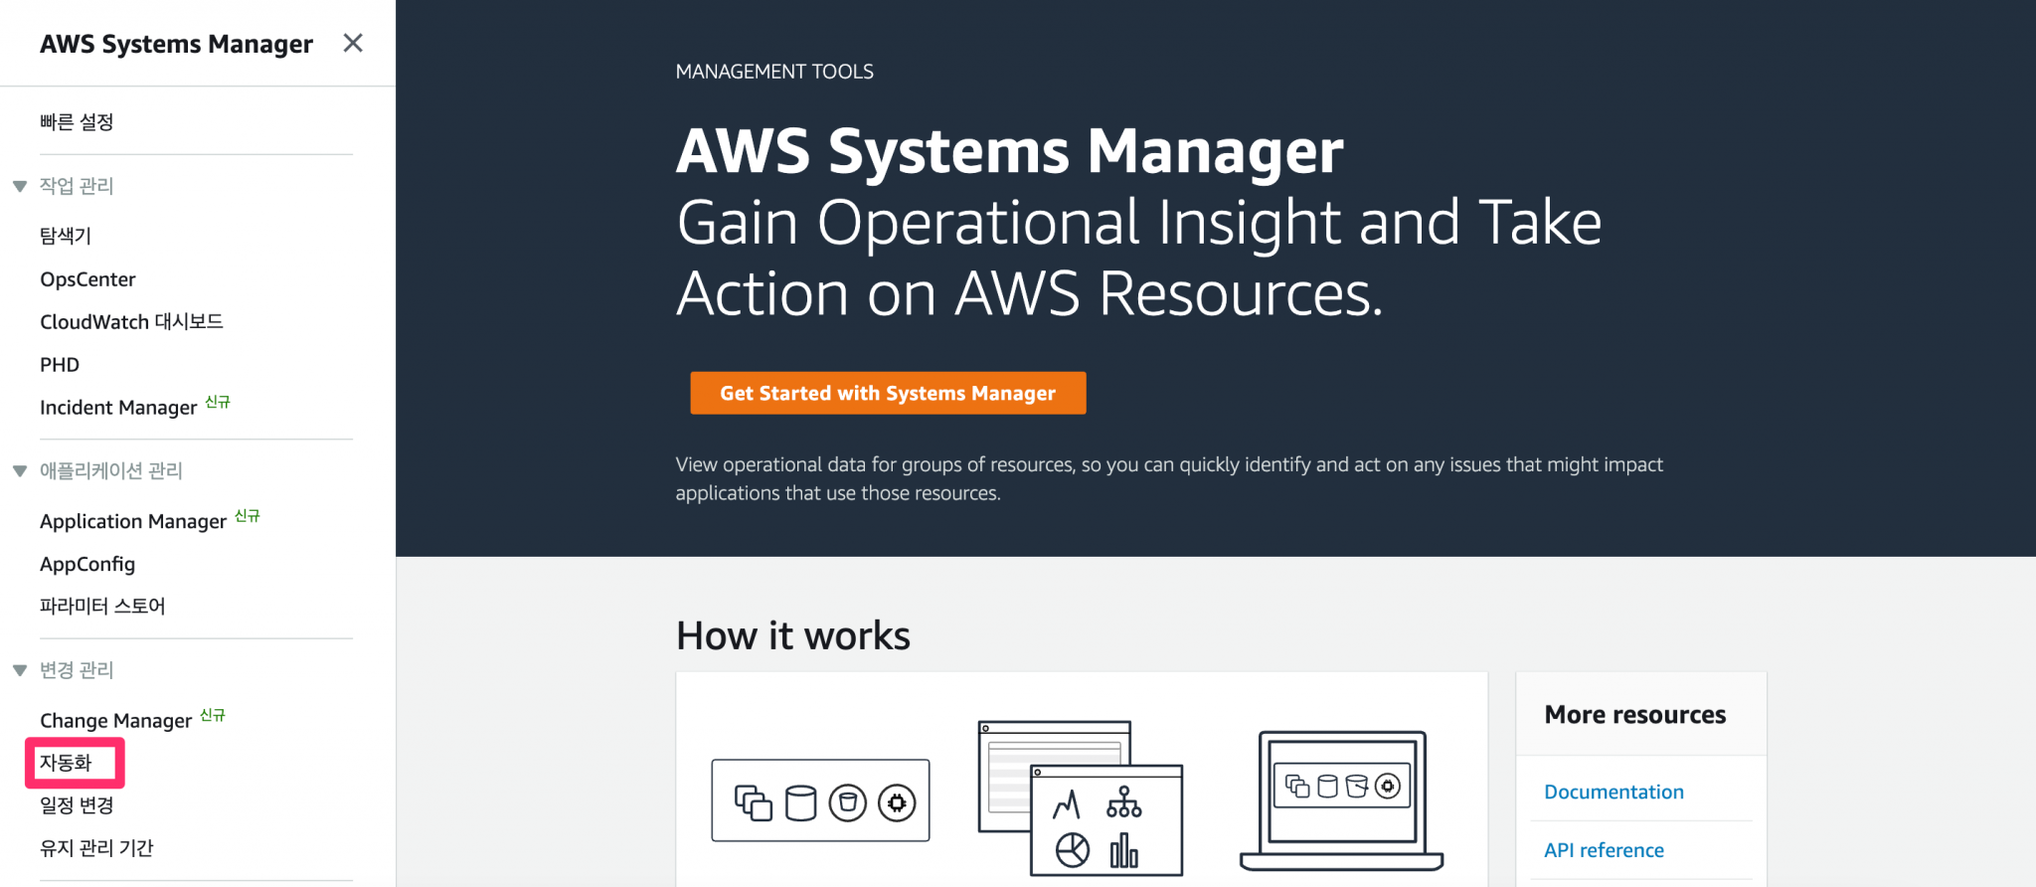Open 파라미터 스토어
This screenshot has height=887, width=2036.
coord(102,607)
